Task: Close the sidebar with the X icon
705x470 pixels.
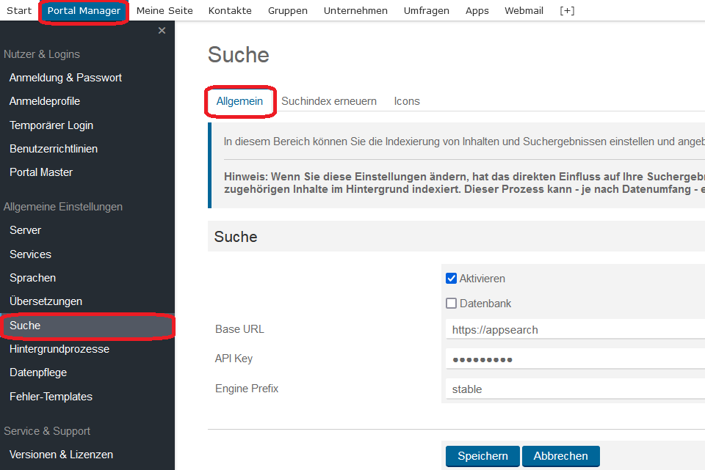Action: click(x=162, y=31)
